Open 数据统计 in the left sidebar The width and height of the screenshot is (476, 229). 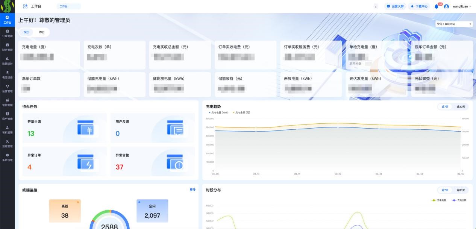[x=7, y=61]
